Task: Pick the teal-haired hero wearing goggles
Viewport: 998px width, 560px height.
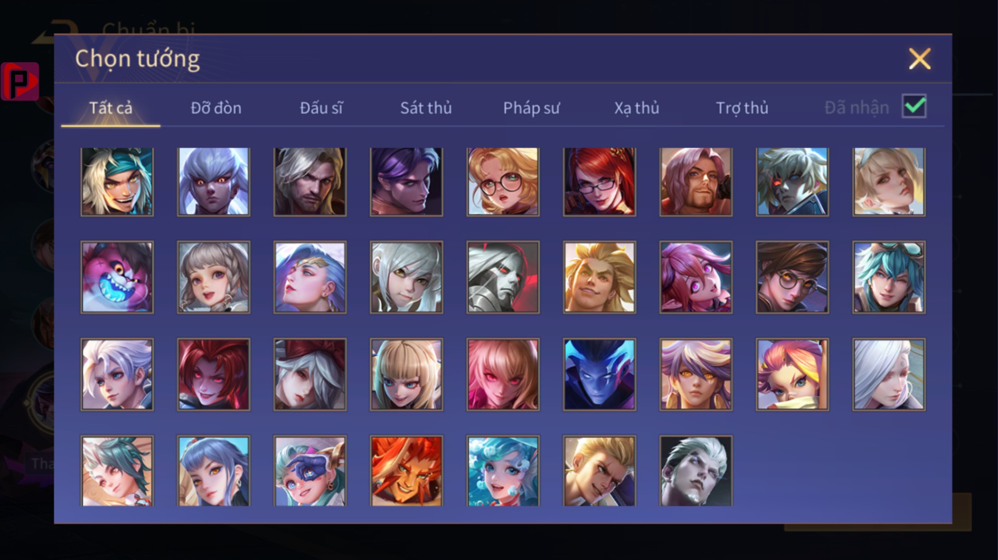Action: pyautogui.click(x=889, y=277)
